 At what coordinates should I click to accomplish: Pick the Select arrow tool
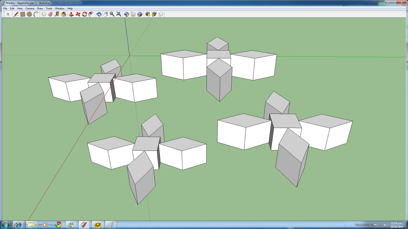[8, 14]
